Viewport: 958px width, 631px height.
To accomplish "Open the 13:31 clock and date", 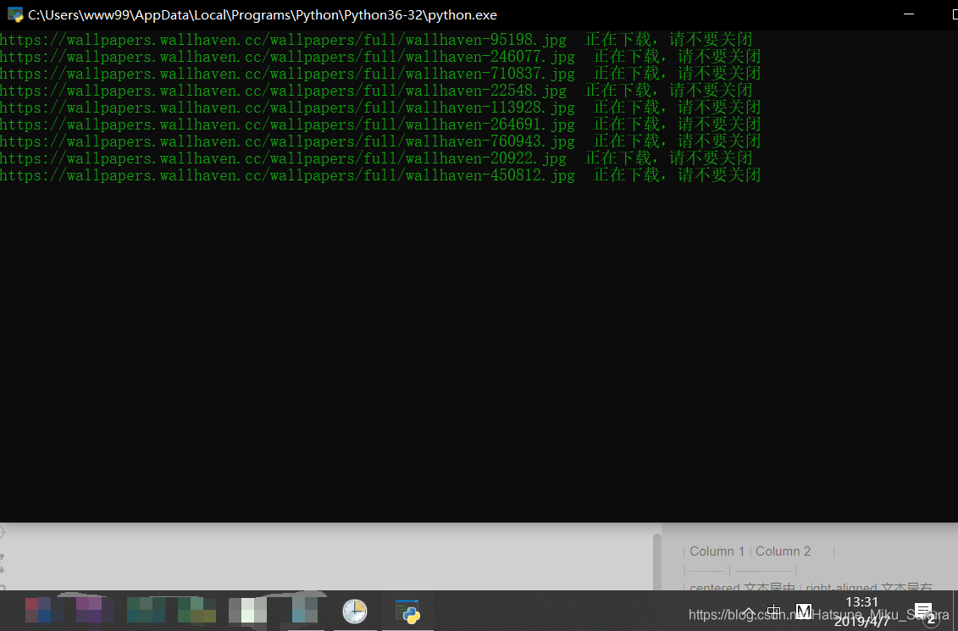I will click(862, 612).
